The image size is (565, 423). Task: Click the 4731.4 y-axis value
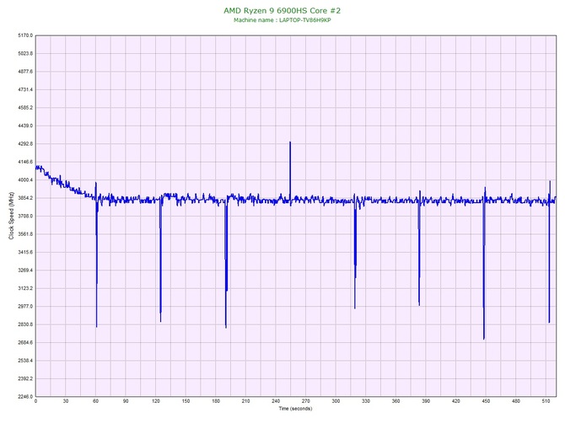click(x=25, y=89)
